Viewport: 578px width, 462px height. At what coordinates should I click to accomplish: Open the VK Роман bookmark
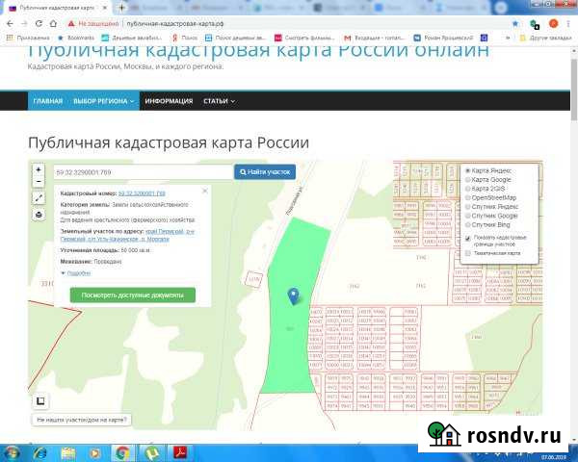(x=443, y=38)
